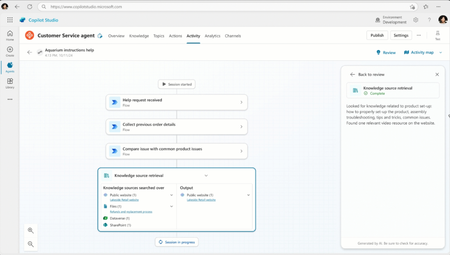Viewport: 450px width, 255px height.
Task: Click the Settings button
Action: [401, 35]
